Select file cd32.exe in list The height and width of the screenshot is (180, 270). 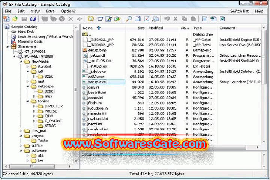[96, 76]
